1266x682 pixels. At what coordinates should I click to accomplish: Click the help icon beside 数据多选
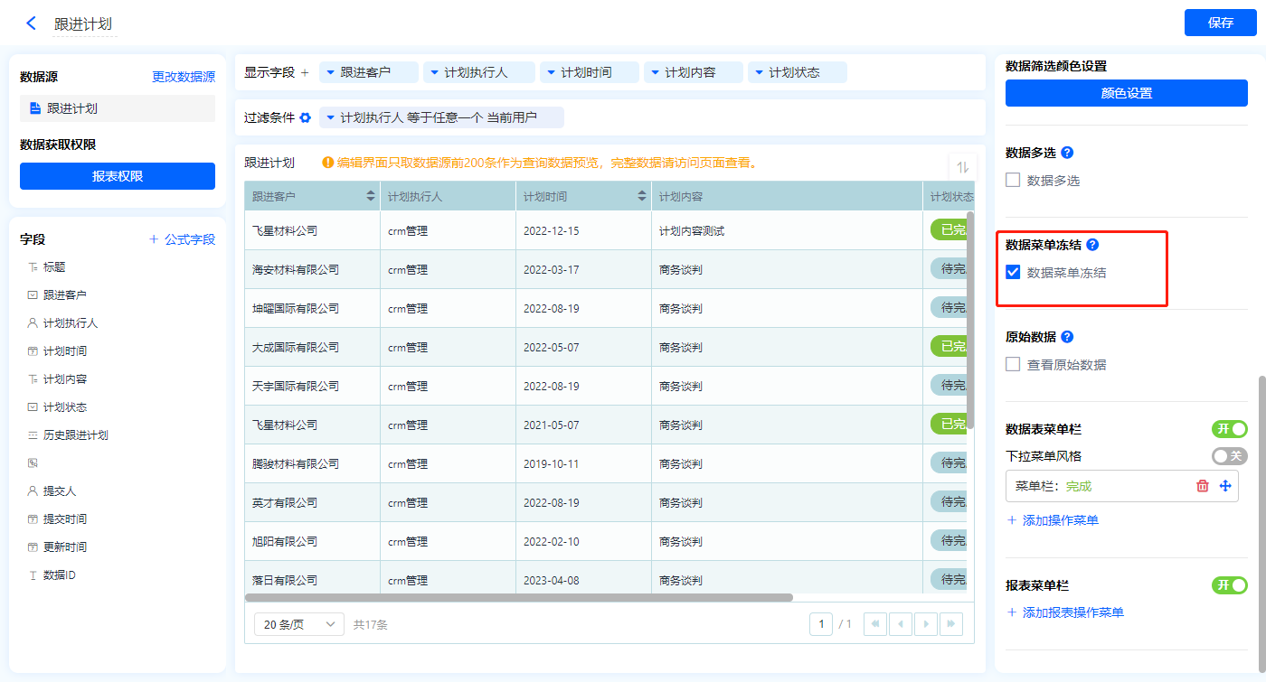point(1067,153)
